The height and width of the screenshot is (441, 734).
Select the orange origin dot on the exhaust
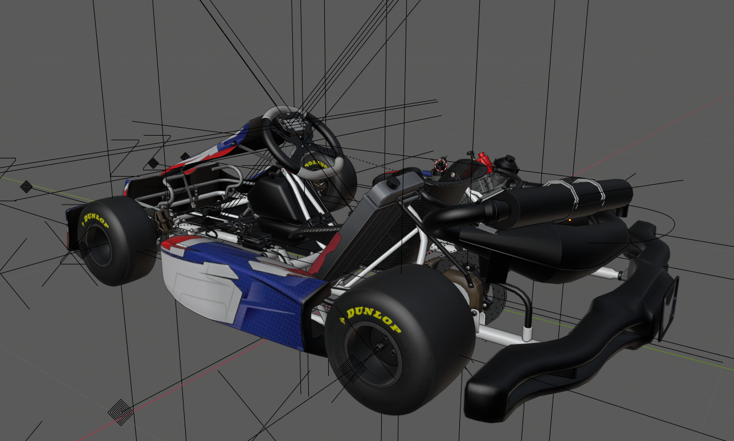(570, 219)
